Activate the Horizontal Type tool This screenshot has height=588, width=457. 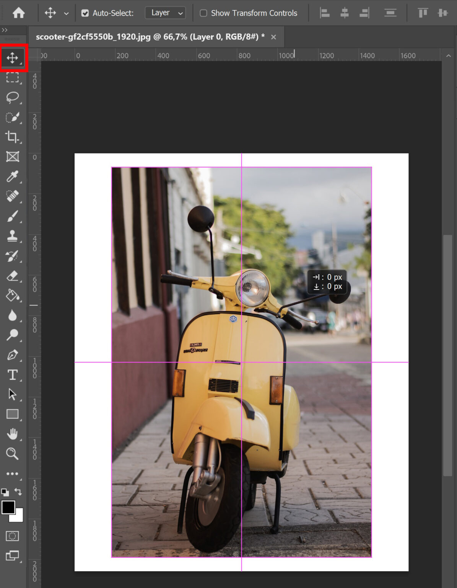click(x=13, y=375)
